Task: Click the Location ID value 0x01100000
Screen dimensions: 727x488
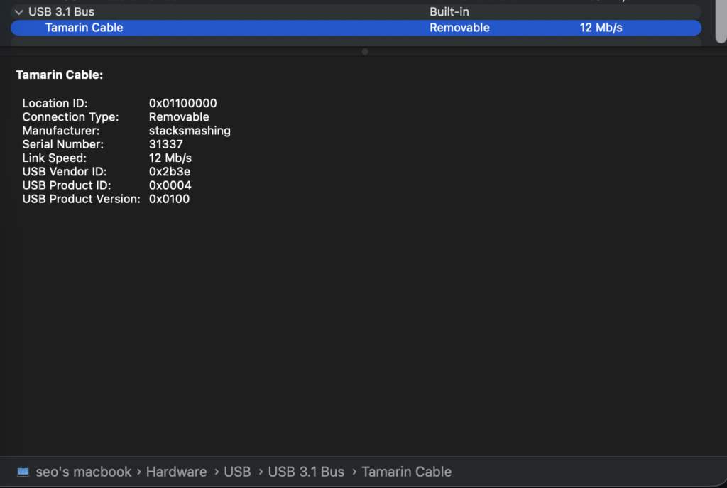Action: click(x=182, y=104)
